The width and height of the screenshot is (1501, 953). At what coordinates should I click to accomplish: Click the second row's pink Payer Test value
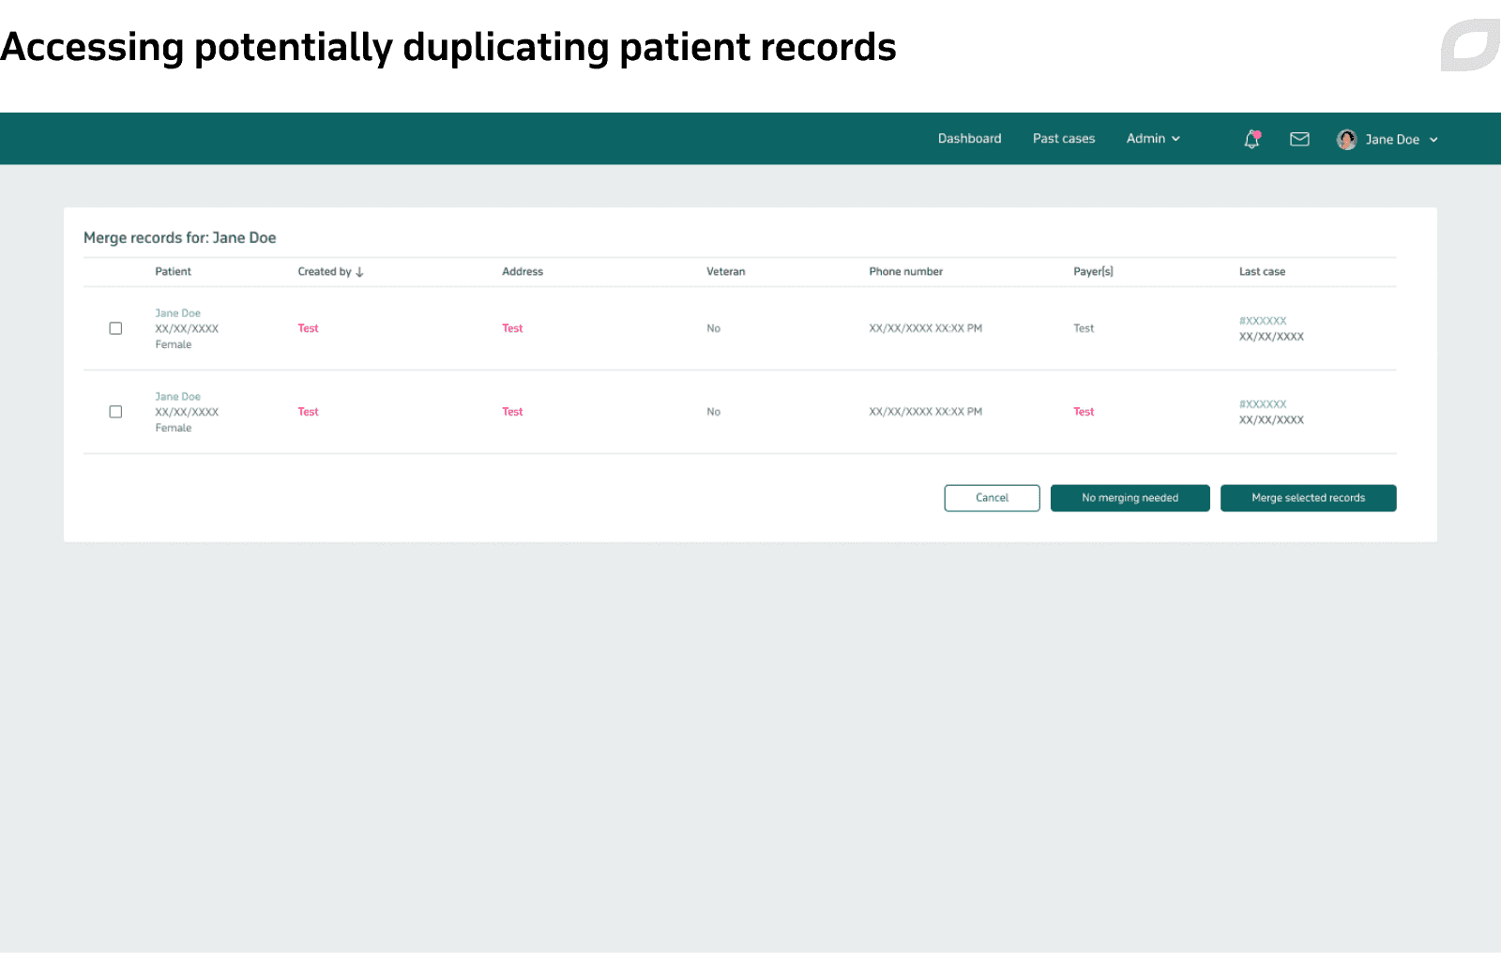point(1084,412)
